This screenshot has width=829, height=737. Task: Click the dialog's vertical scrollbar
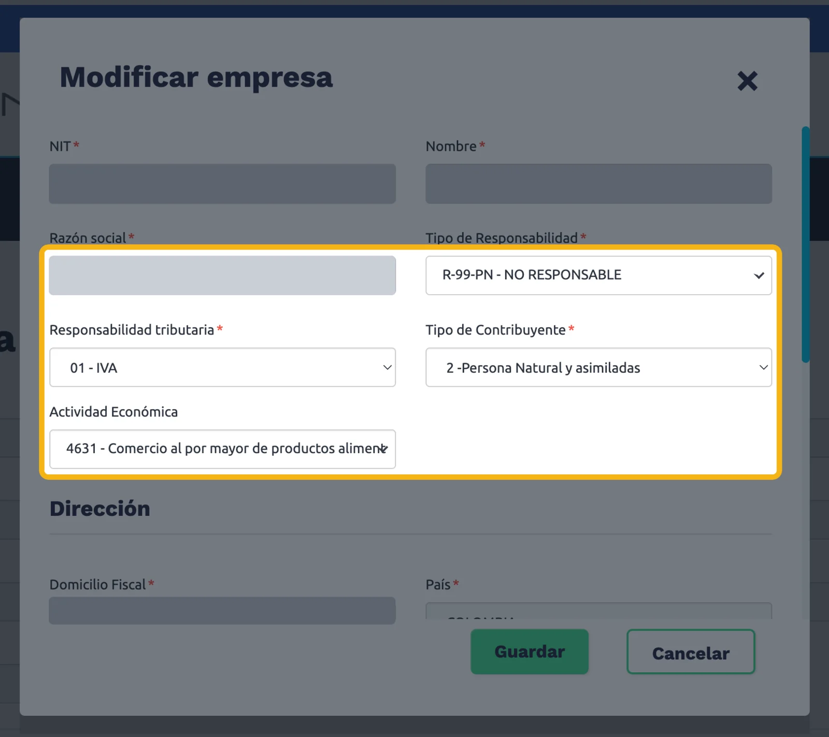pos(806,244)
